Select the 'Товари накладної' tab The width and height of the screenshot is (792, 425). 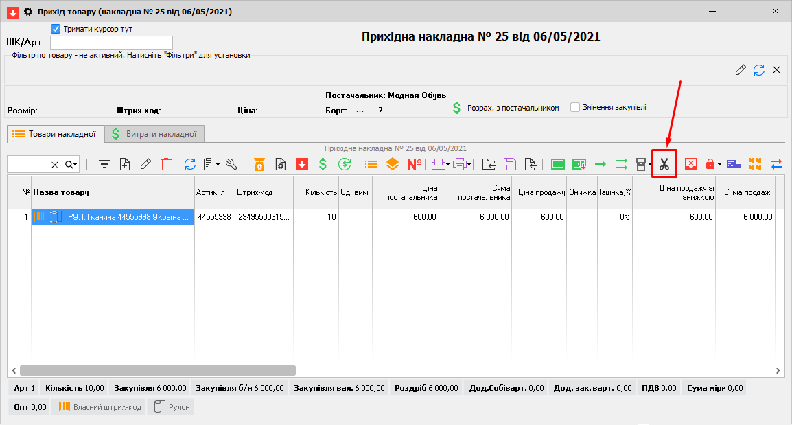click(55, 134)
